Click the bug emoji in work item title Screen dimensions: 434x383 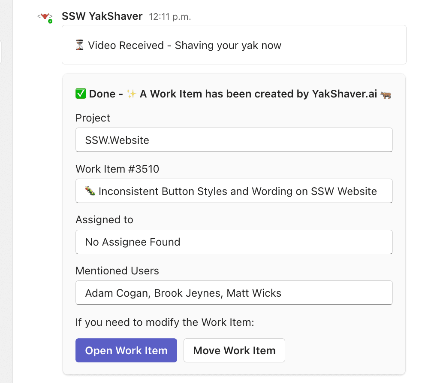[x=90, y=191]
